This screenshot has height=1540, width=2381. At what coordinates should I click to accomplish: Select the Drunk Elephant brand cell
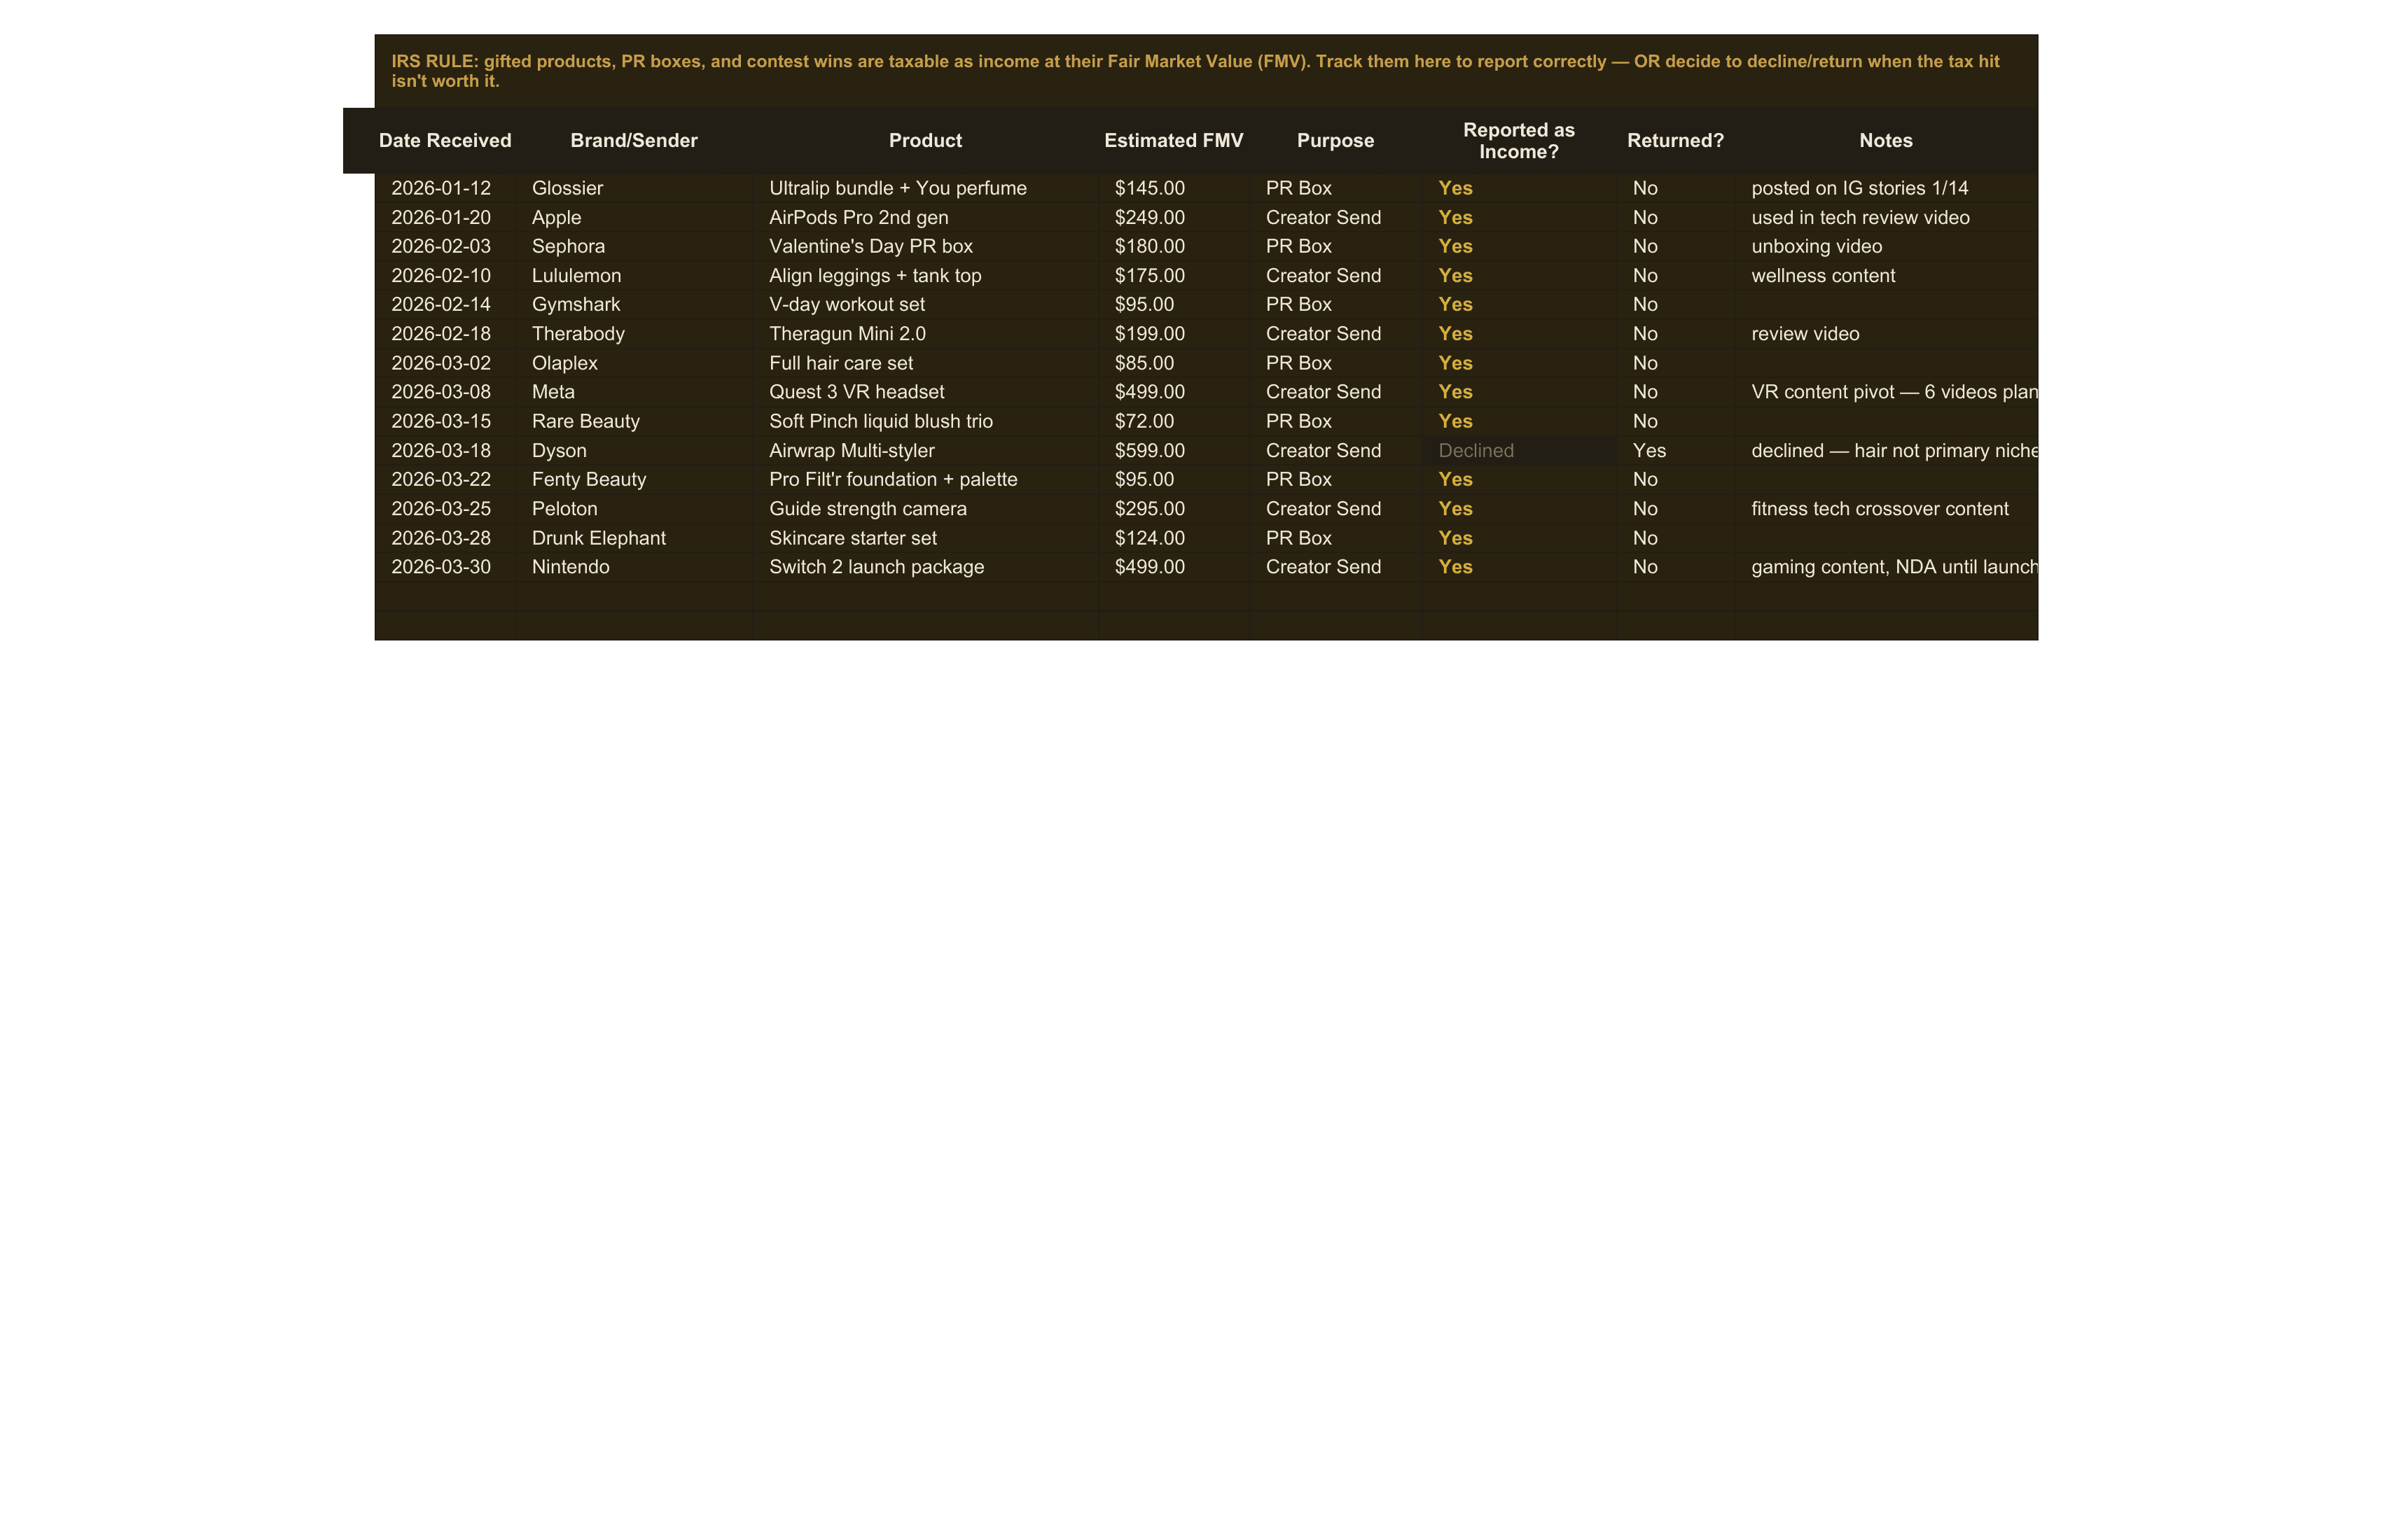point(633,538)
